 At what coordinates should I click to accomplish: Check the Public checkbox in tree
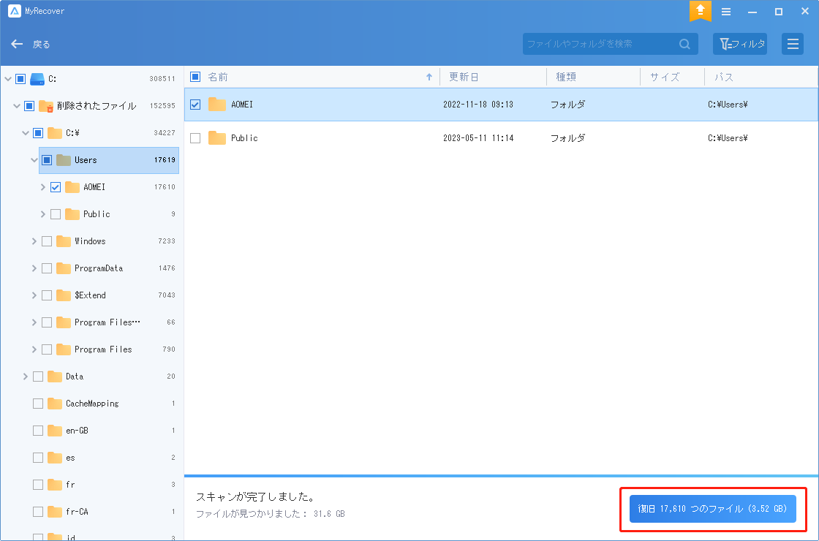[56, 214]
